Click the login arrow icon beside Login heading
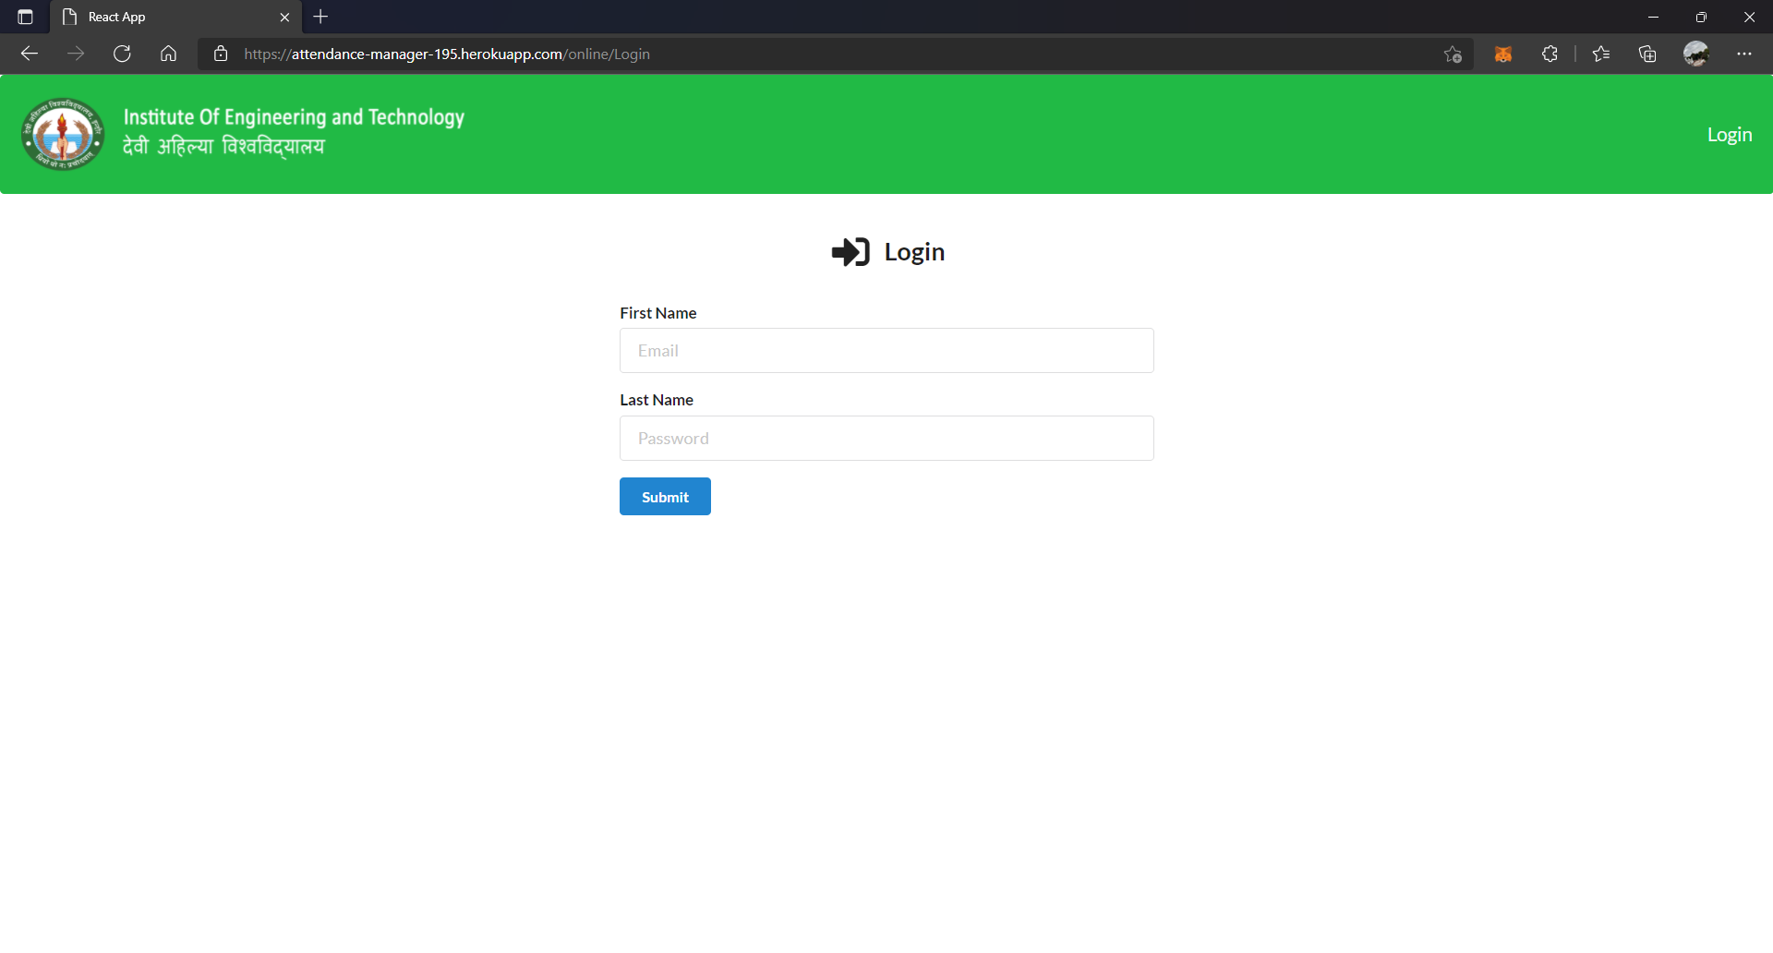The image size is (1773, 953). tap(850, 251)
